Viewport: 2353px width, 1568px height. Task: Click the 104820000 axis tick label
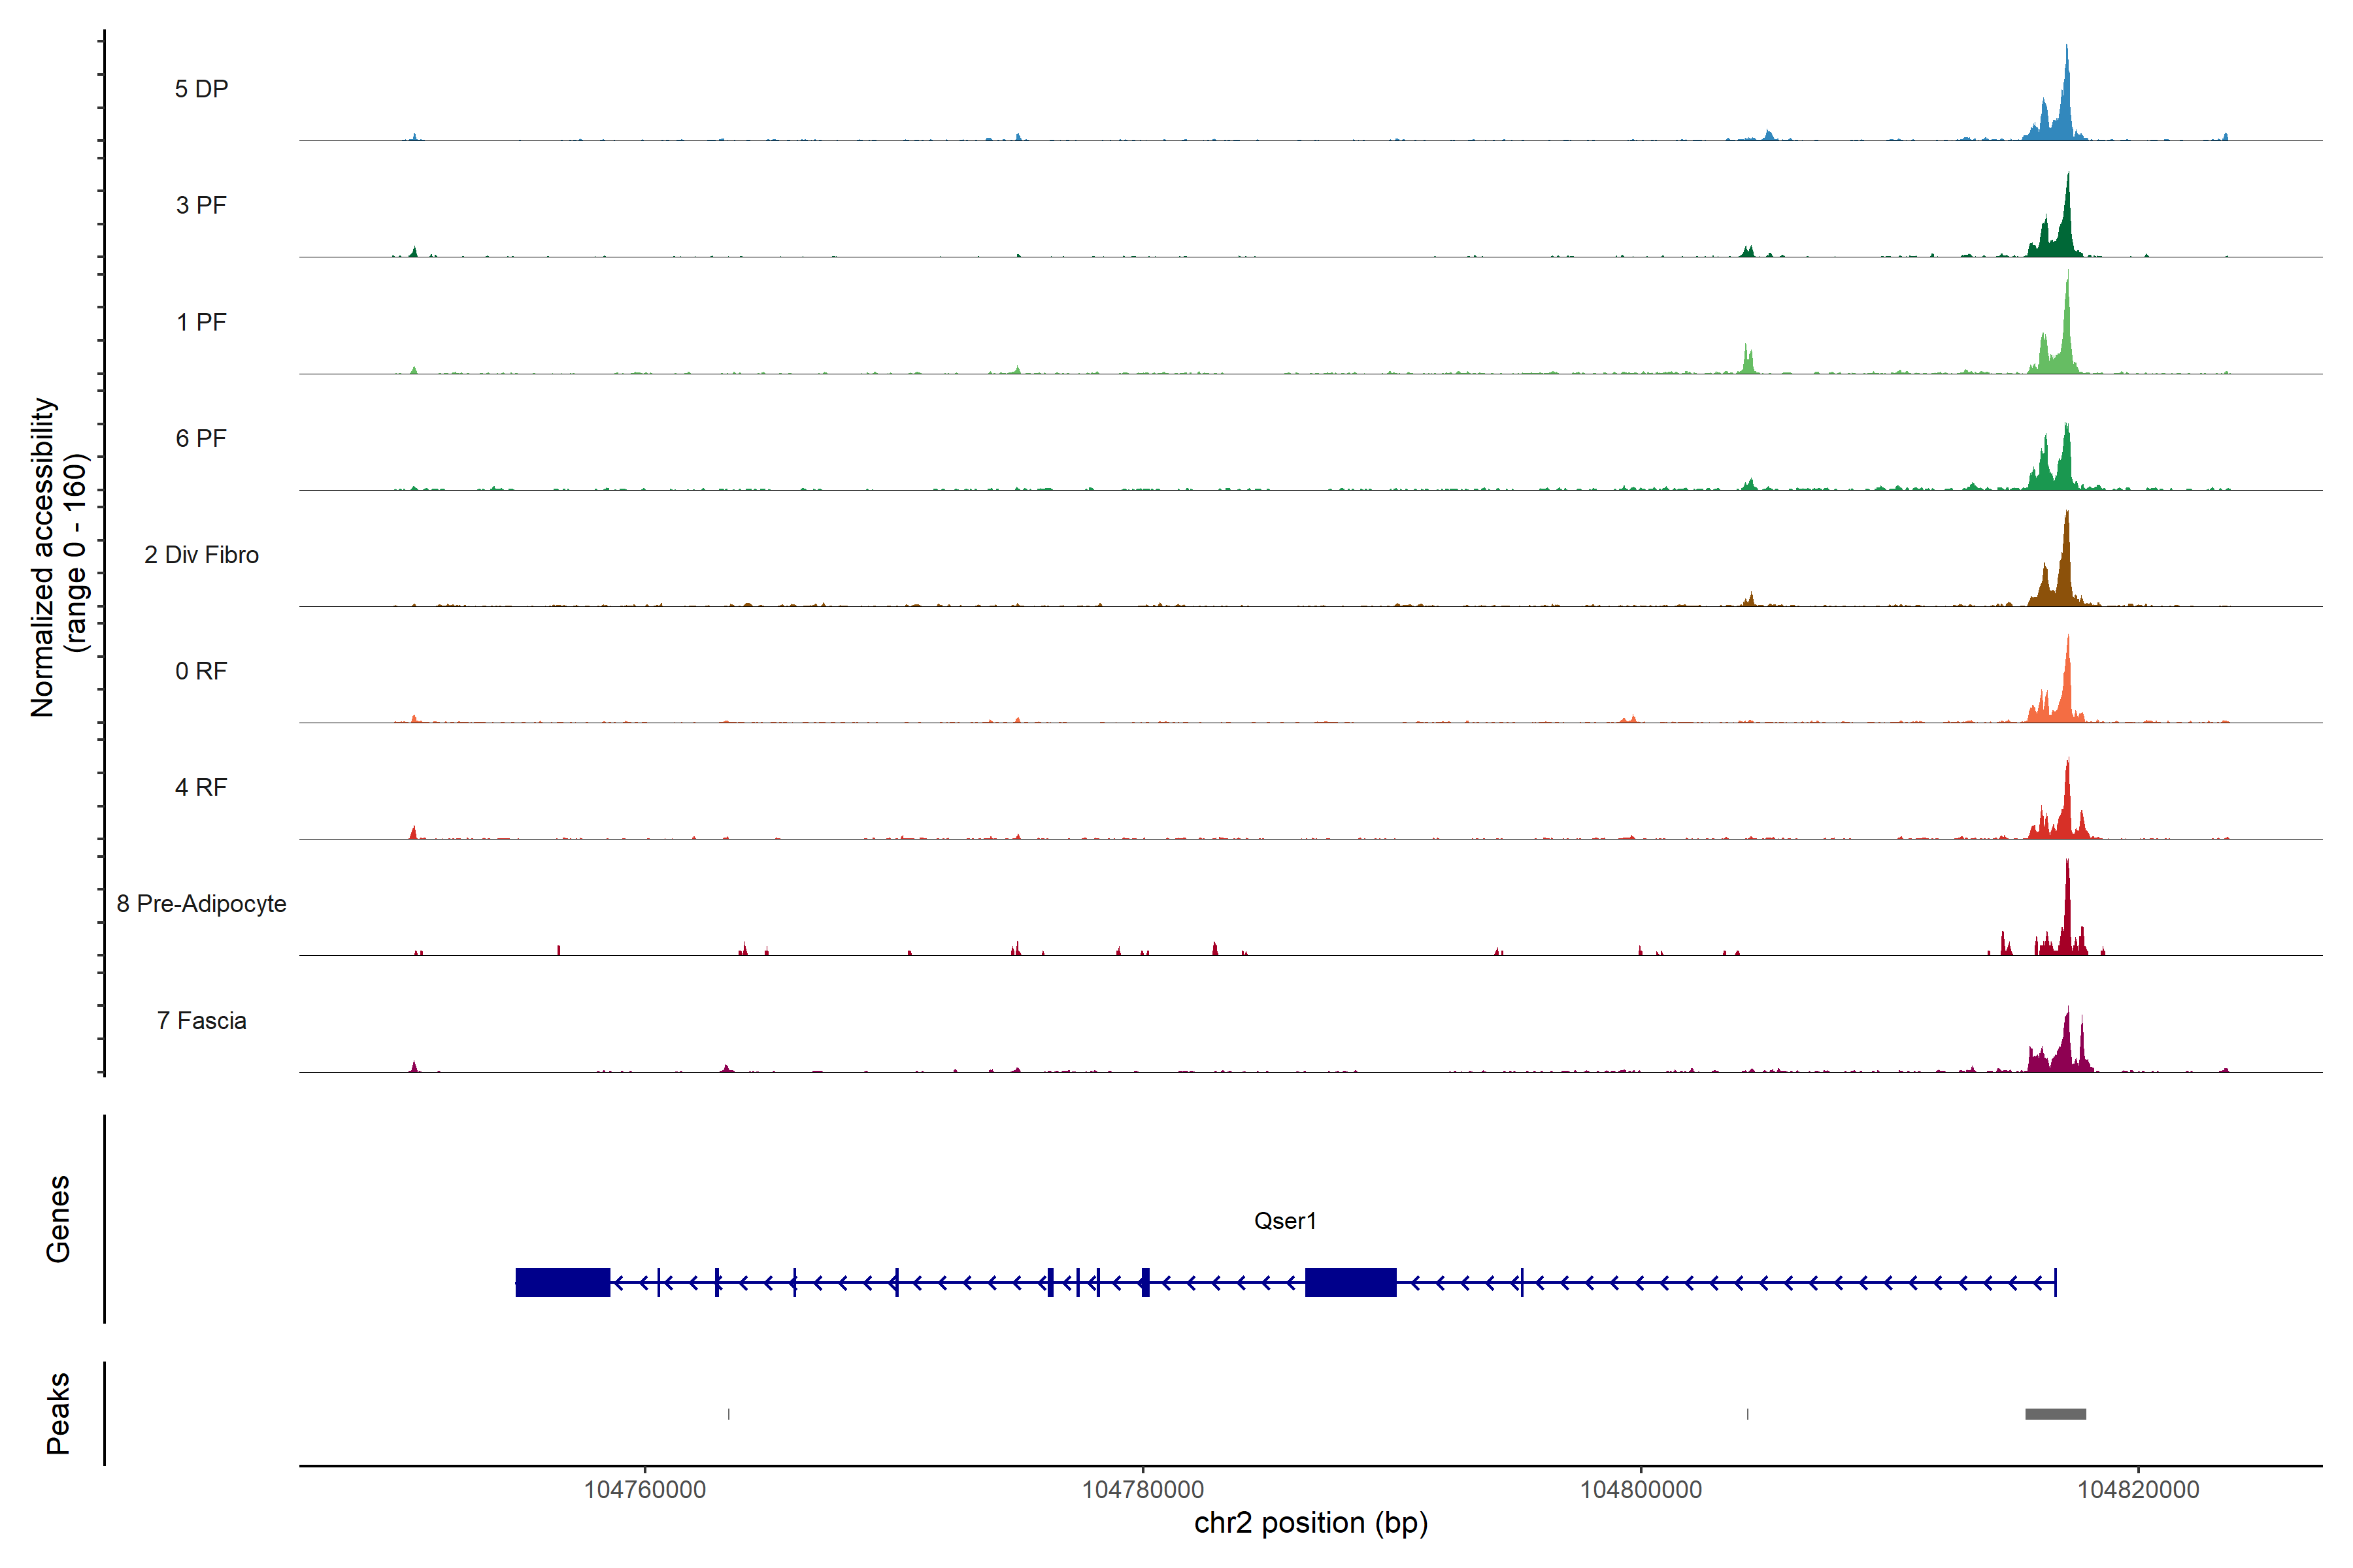(2138, 1490)
